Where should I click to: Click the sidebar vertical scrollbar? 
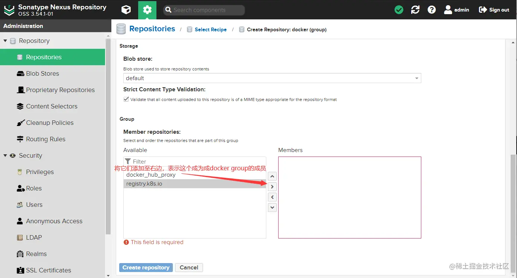pos(108,136)
